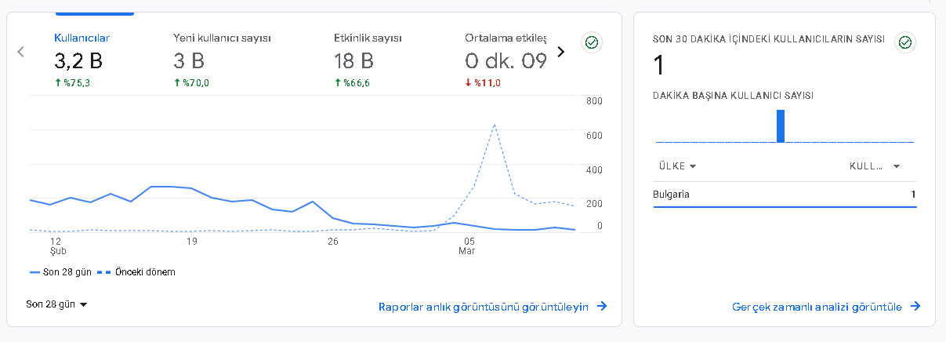Click the Bulgaria country row
946x342 pixels.
[785, 195]
